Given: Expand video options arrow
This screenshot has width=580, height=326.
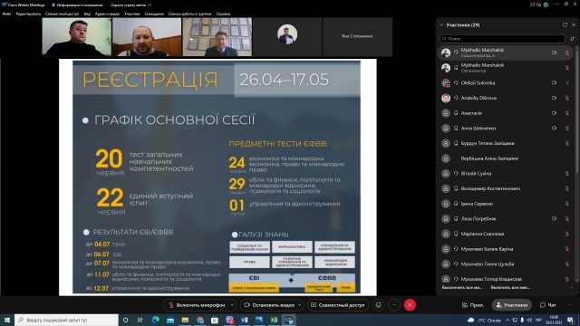Looking at the screenshot, I should (300, 305).
